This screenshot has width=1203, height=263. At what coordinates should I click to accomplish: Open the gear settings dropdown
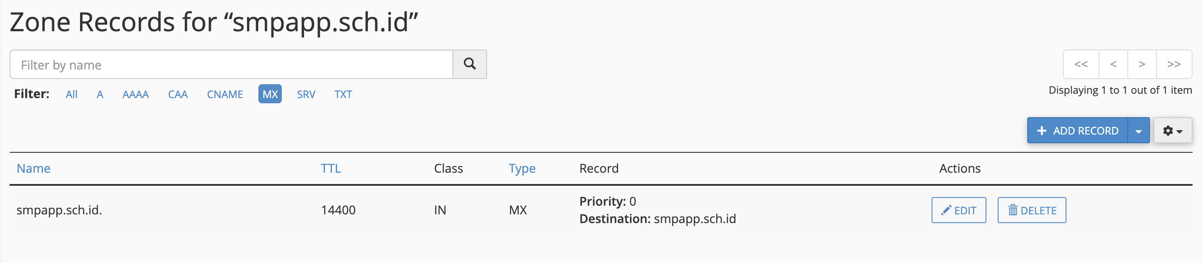pos(1172,131)
